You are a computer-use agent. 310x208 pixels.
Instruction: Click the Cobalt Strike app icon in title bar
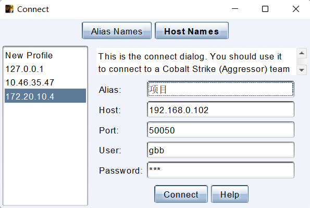(9, 9)
